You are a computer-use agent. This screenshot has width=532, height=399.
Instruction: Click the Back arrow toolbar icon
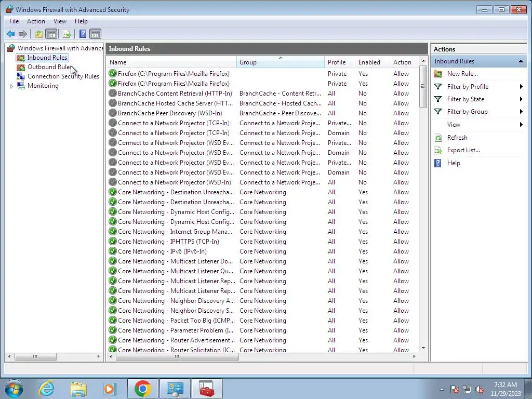[x=11, y=34]
